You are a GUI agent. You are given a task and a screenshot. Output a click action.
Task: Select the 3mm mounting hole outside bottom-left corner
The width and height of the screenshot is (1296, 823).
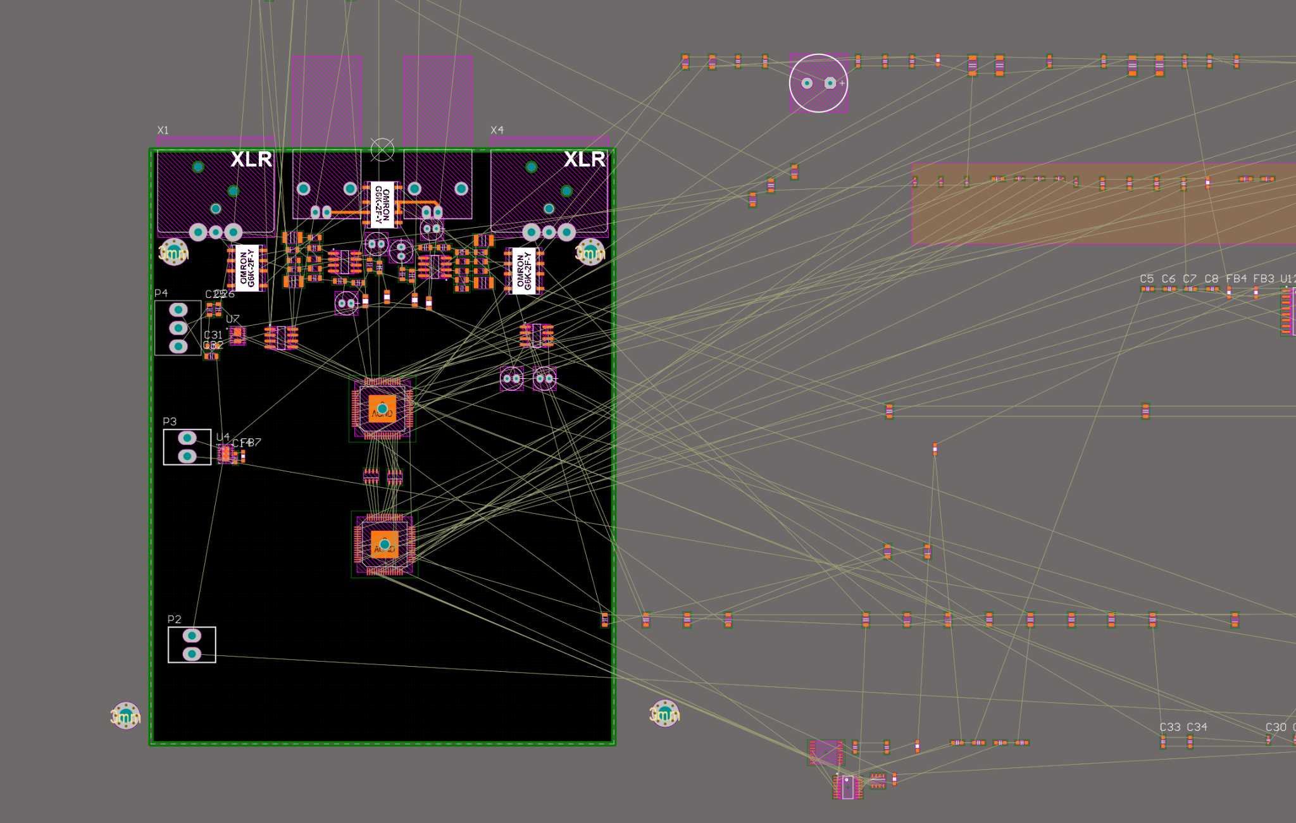click(125, 715)
